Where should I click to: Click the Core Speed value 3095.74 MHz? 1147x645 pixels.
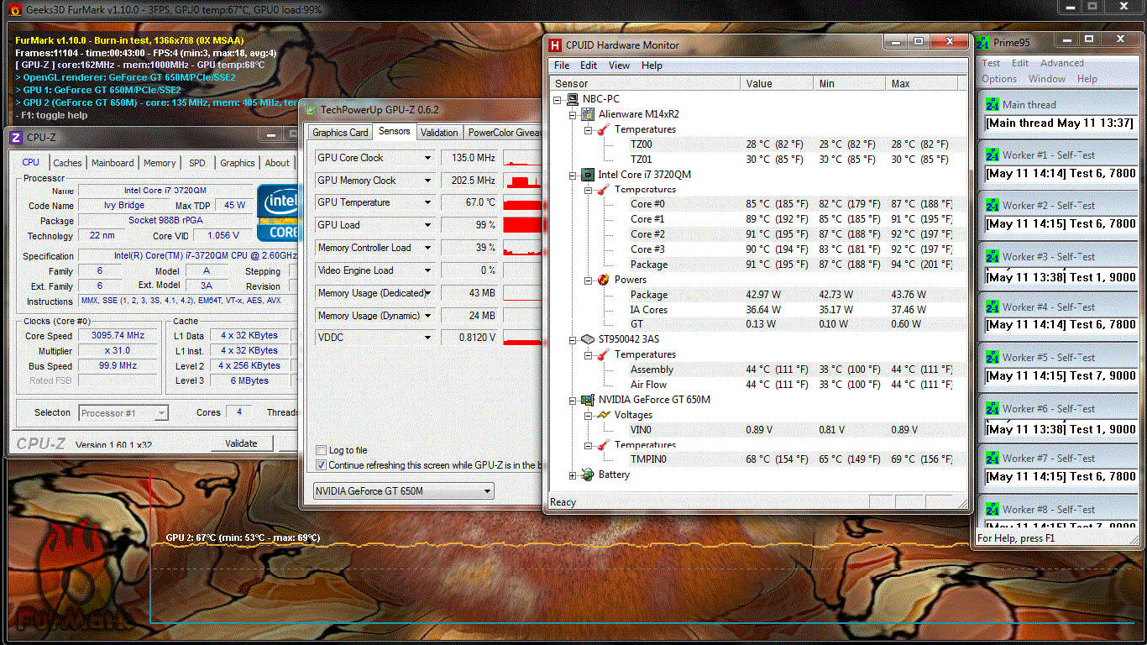click(x=118, y=336)
